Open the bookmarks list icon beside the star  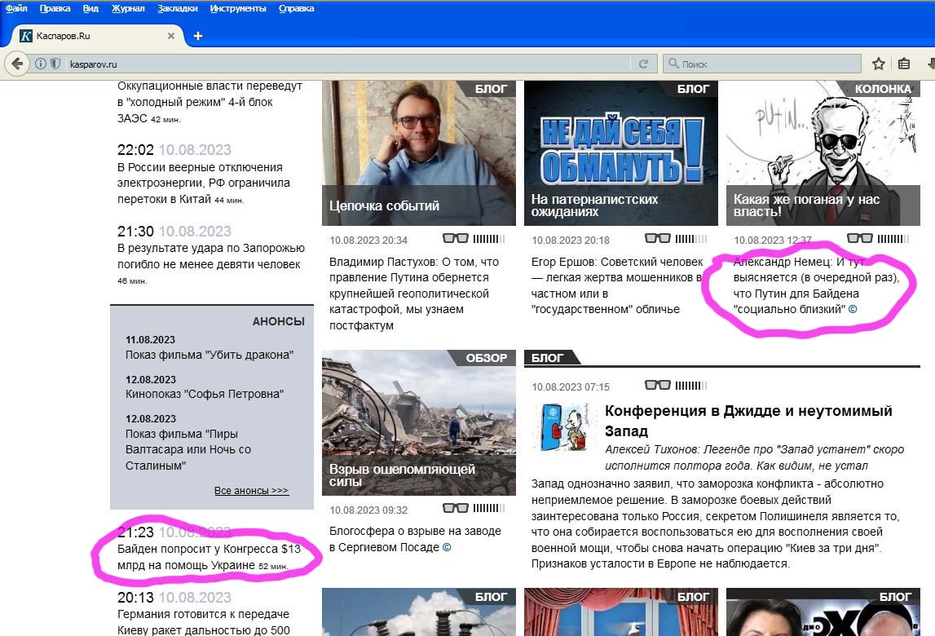904,64
